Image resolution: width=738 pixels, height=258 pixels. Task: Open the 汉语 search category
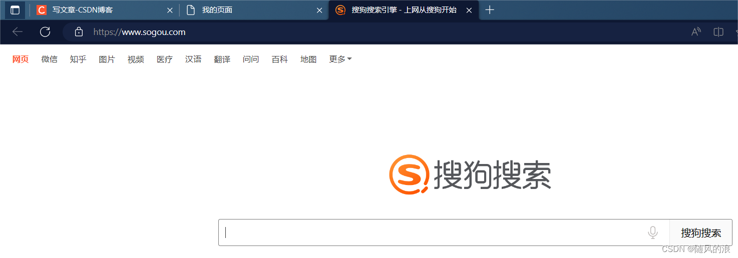193,59
